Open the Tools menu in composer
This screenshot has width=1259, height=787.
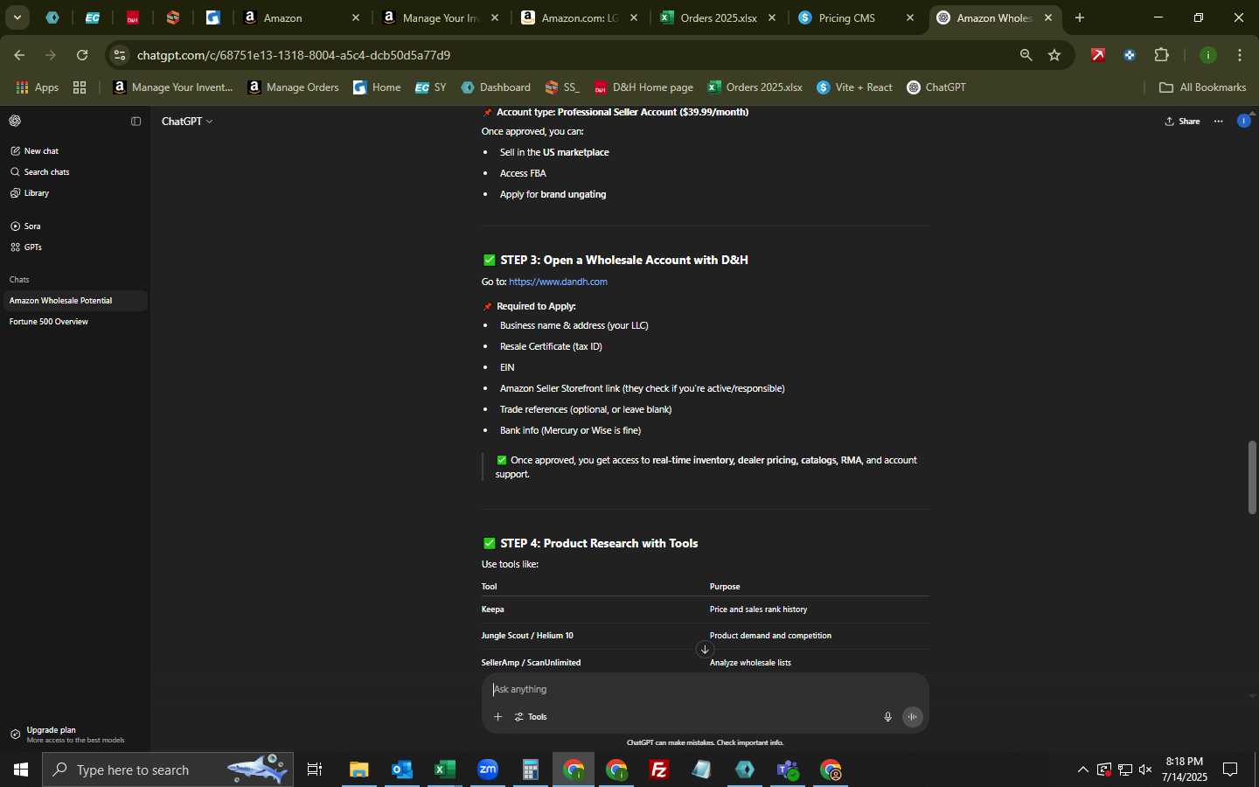pyautogui.click(x=531, y=717)
